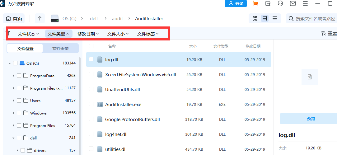Collapse the OS (C:) tree node
This screenshot has width=337, height=155.
click(x=9, y=63)
